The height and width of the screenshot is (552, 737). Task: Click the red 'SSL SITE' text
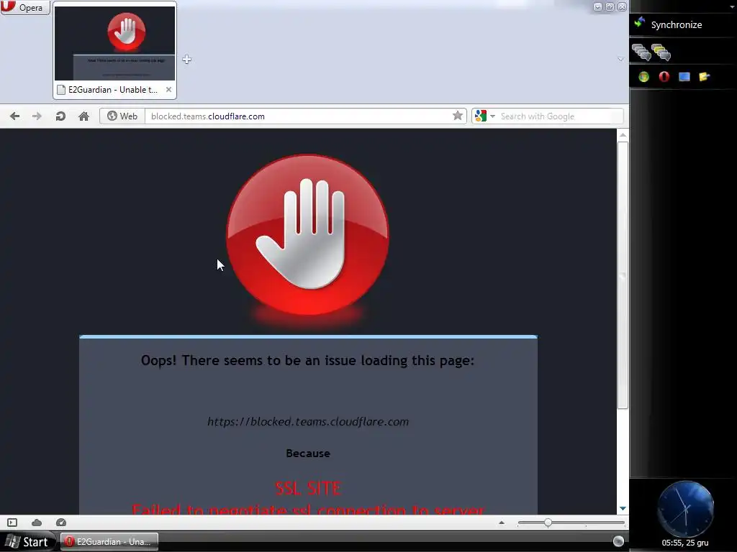click(x=308, y=489)
